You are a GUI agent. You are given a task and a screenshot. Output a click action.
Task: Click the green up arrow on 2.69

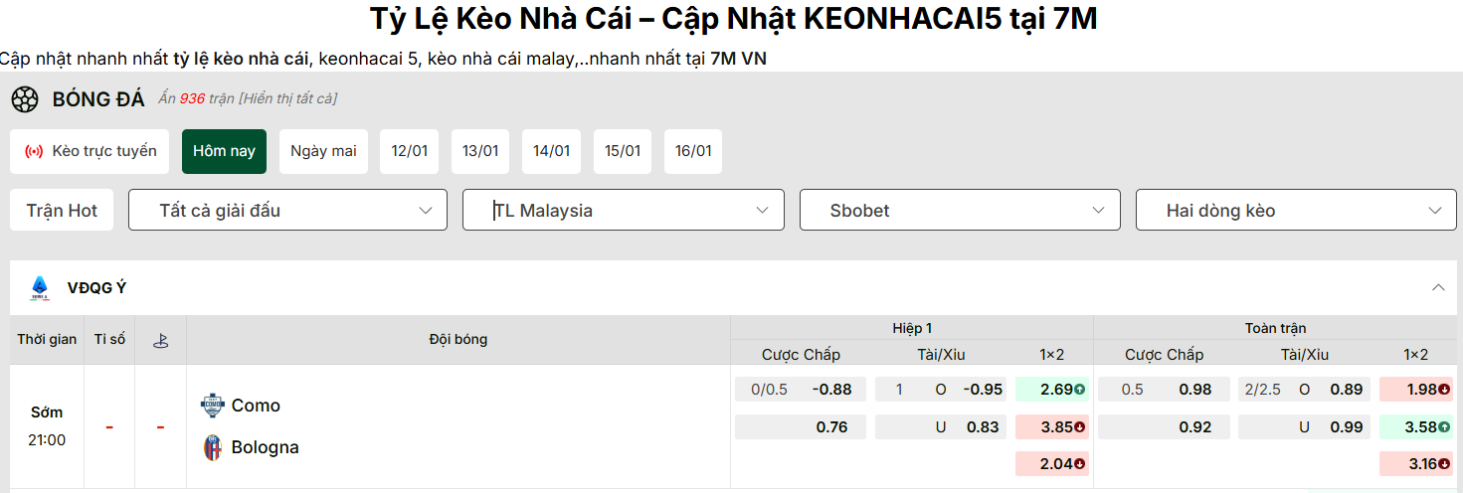click(x=1079, y=390)
